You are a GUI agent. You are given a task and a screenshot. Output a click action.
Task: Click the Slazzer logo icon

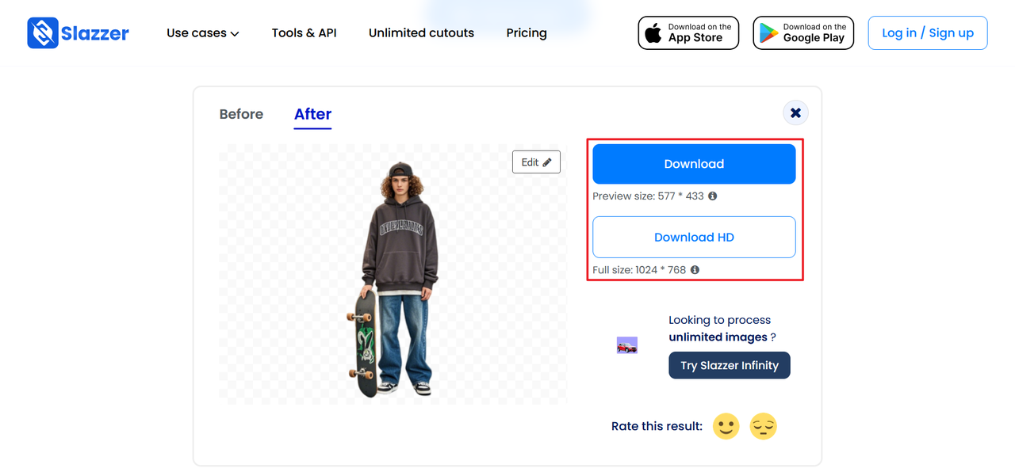pyautogui.click(x=43, y=33)
